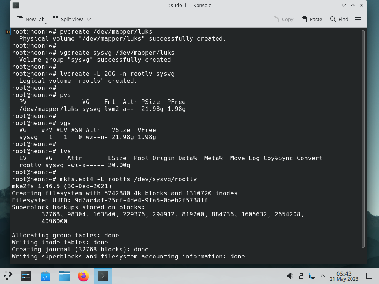This screenshot has width=379, height=284.
Task: Open the removable devices tray icon
Action: pos(301,276)
